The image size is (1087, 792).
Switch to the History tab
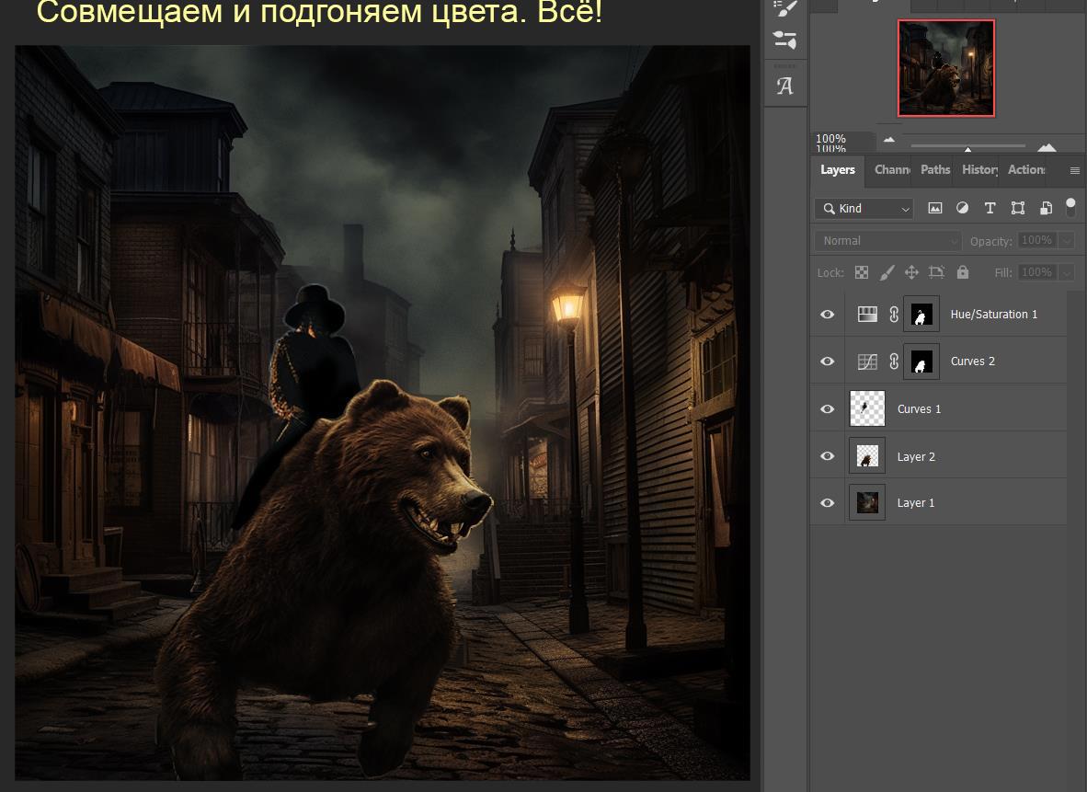point(979,170)
